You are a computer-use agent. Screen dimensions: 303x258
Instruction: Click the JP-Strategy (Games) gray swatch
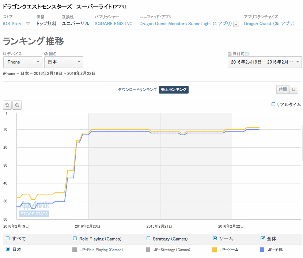pyautogui.click(x=148, y=250)
